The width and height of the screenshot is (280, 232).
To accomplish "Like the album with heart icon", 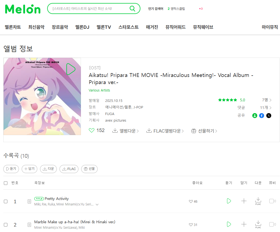I will pos(91,131).
